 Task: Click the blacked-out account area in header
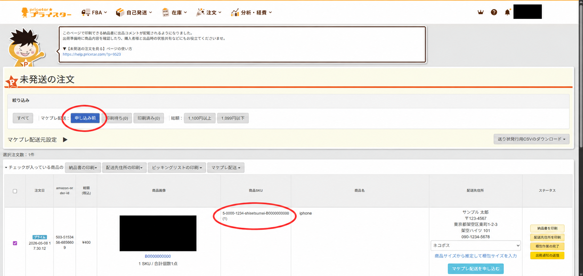tap(528, 12)
